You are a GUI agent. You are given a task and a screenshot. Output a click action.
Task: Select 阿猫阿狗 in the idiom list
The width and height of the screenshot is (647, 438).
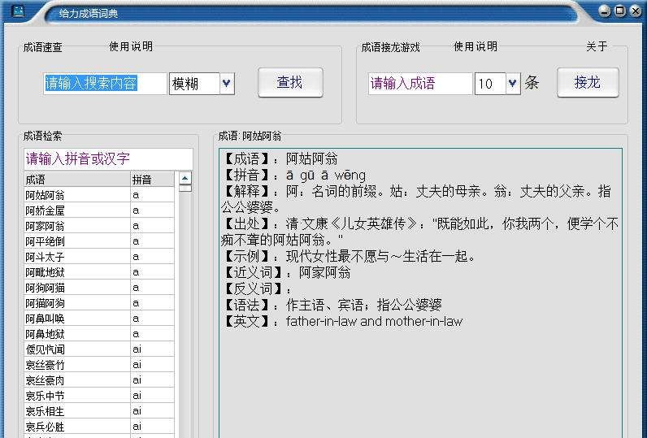[x=99, y=303]
